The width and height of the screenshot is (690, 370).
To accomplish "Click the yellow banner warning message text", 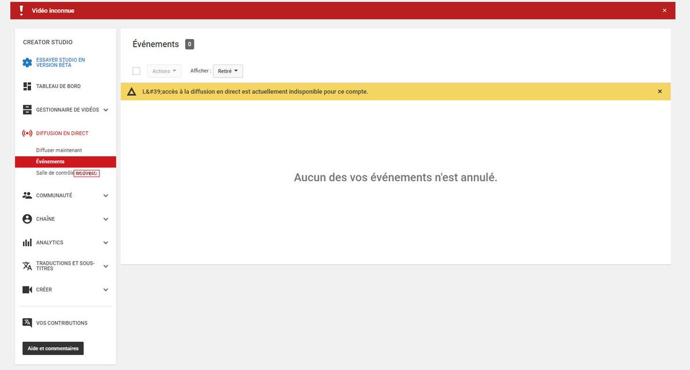I will [255, 91].
